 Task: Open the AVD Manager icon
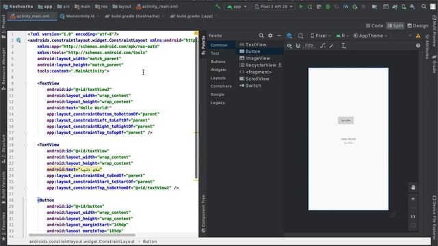coord(404,6)
